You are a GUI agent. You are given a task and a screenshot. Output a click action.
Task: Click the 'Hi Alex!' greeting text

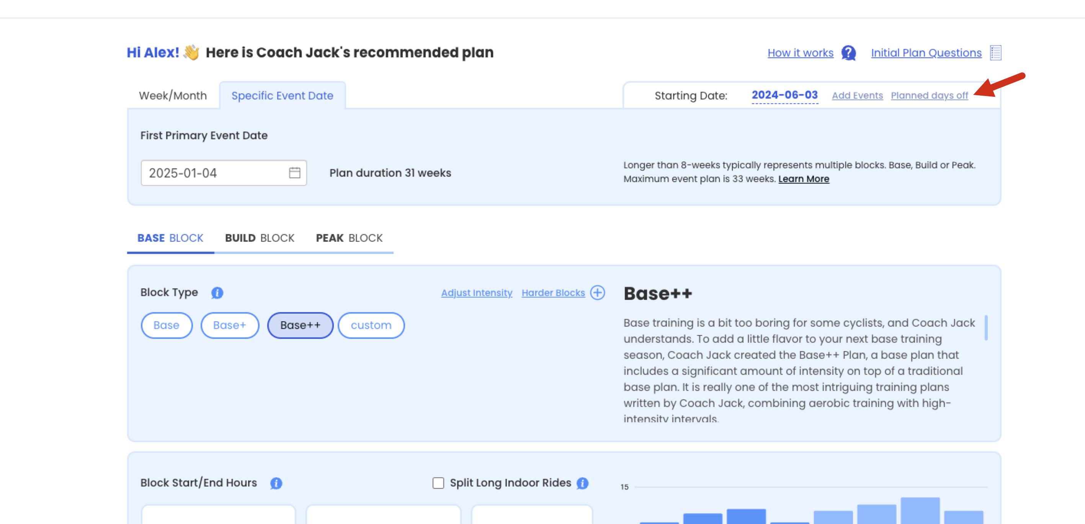pyautogui.click(x=153, y=53)
